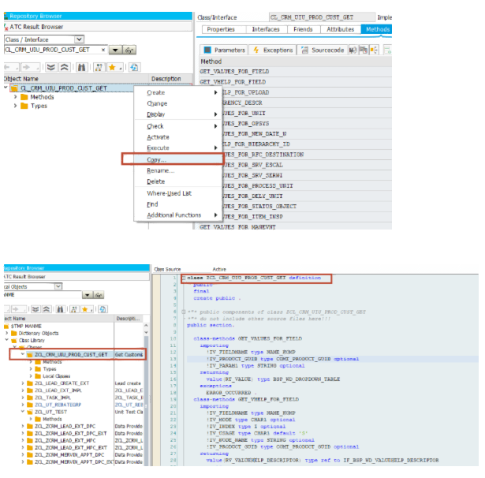
Task: Click glasses display button beside CL_CRM_UIU_PROD_CUST_GET field
Action: pos(129,50)
